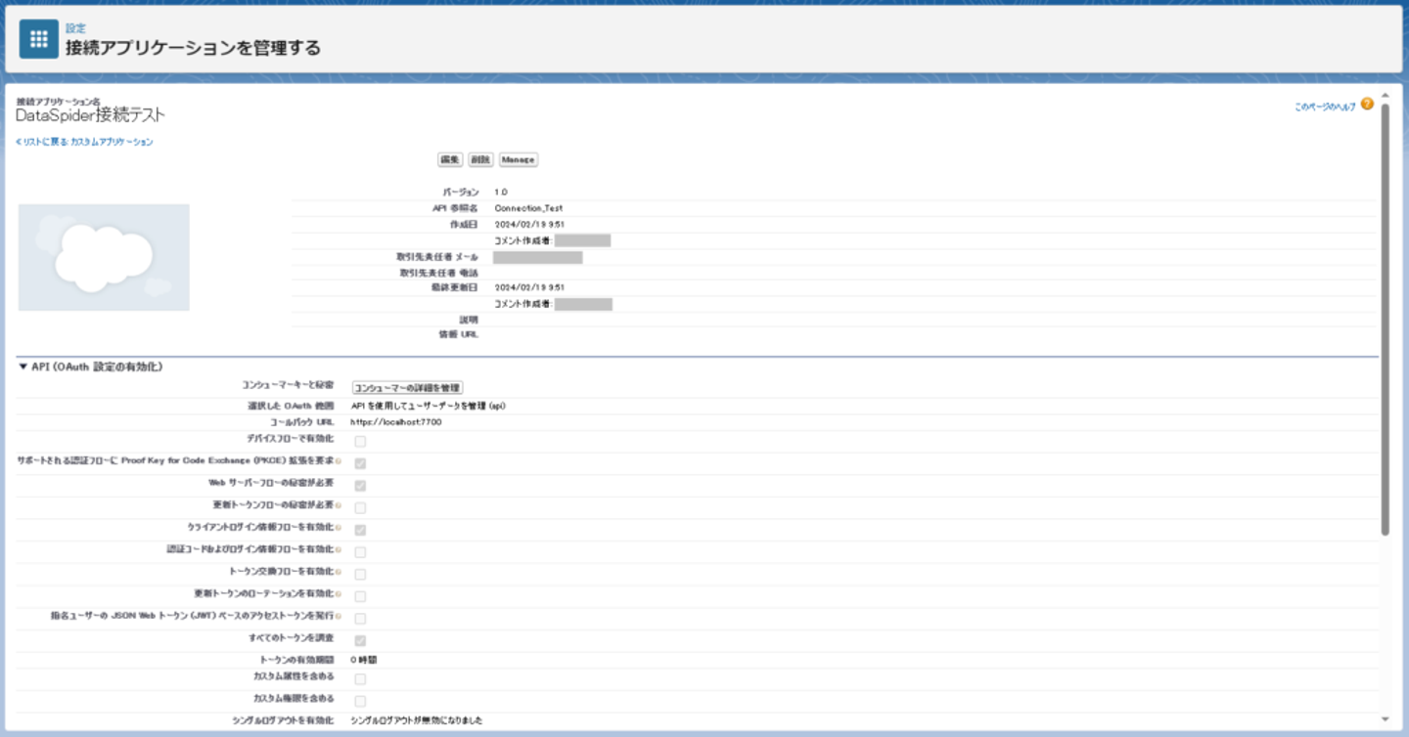This screenshot has height=737, width=1409.
Task: Open コンシューマーの詳細を管理 button
Action: pyautogui.click(x=407, y=388)
